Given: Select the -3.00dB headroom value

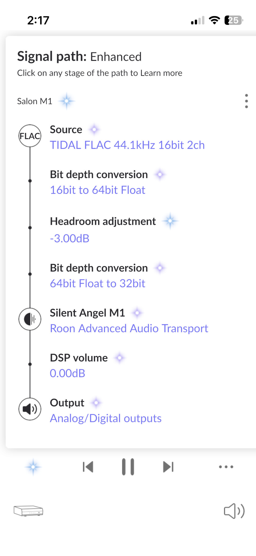Looking at the screenshot, I should click(70, 239).
